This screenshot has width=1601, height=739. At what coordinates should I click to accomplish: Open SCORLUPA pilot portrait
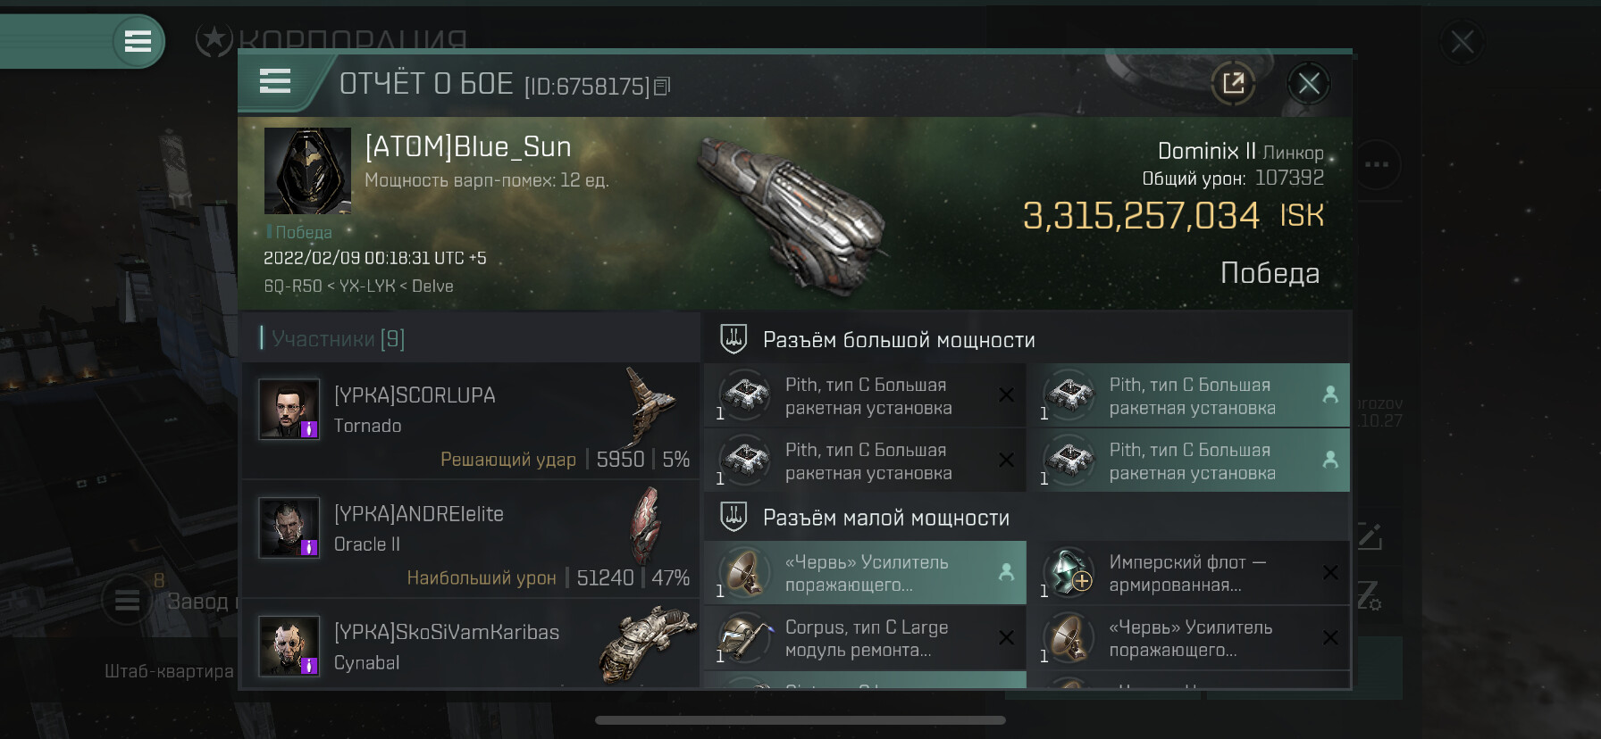coord(289,410)
